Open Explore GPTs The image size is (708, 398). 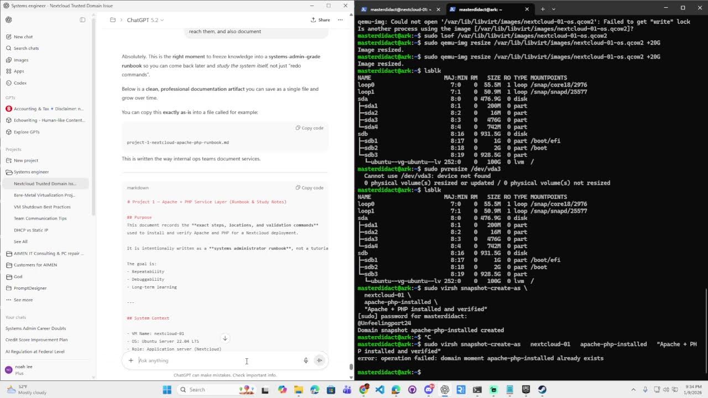(26, 132)
